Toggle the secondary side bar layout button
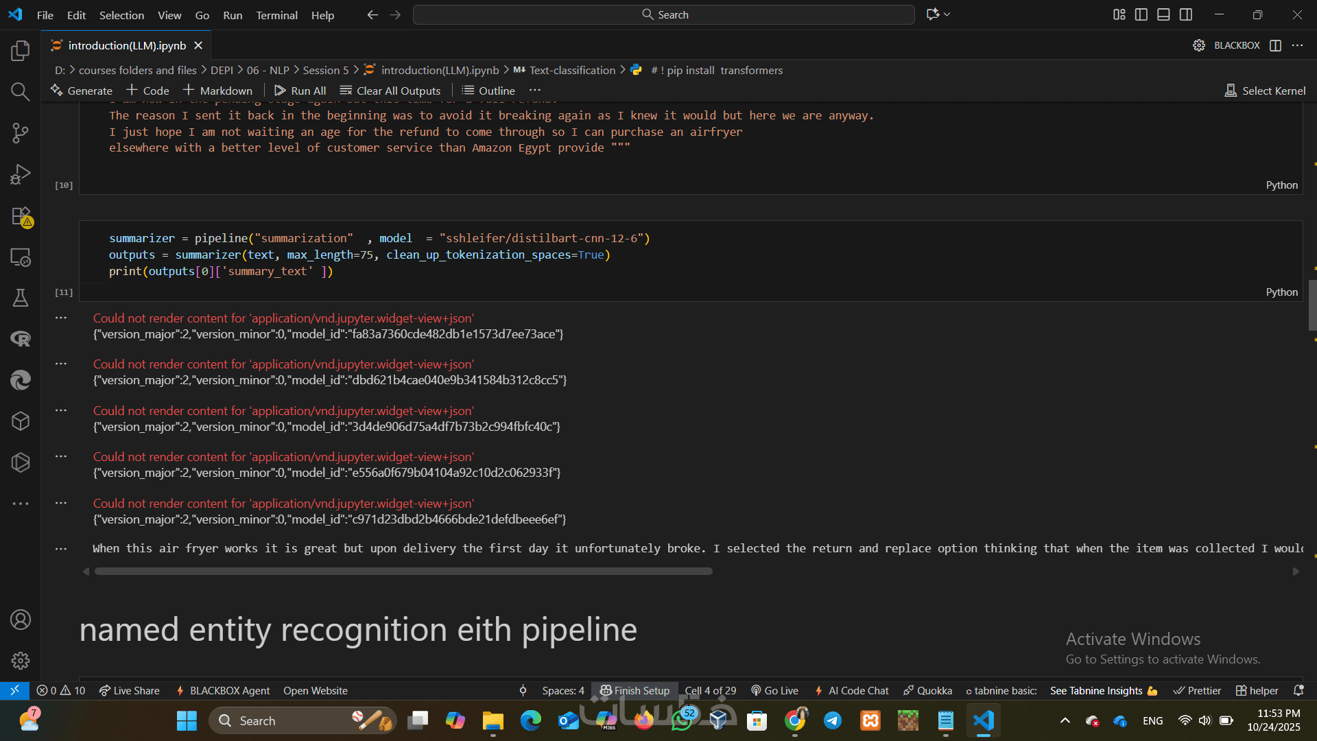Image resolution: width=1317 pixels, height=741 pixels. tap(1186, 14)
